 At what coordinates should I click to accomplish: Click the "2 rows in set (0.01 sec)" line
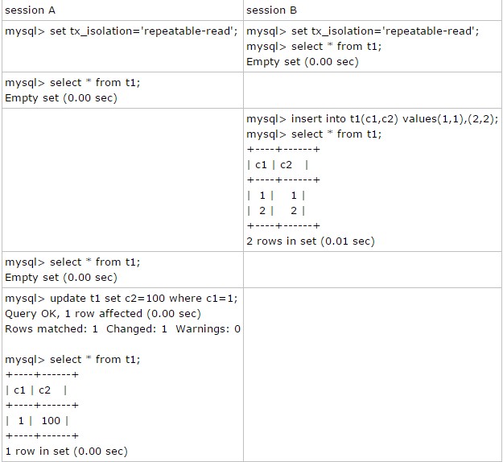pyautogui.click(x=310, y=241)
